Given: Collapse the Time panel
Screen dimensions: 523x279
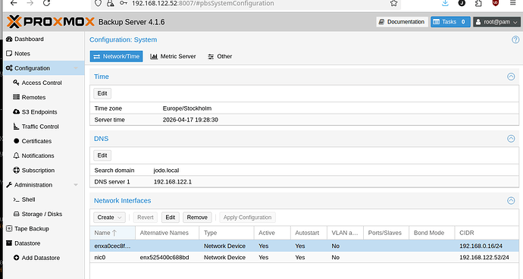Looking at the screenshot, I should tap(511, 77).
